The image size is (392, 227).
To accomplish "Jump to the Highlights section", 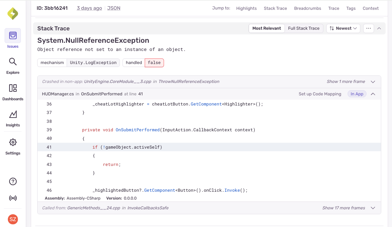I will click(246, 8).
